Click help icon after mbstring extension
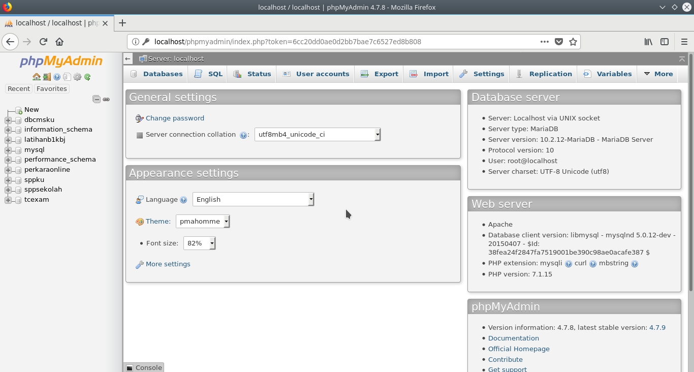The height and width of the screenshot is (372, 694). pos(634,264)
